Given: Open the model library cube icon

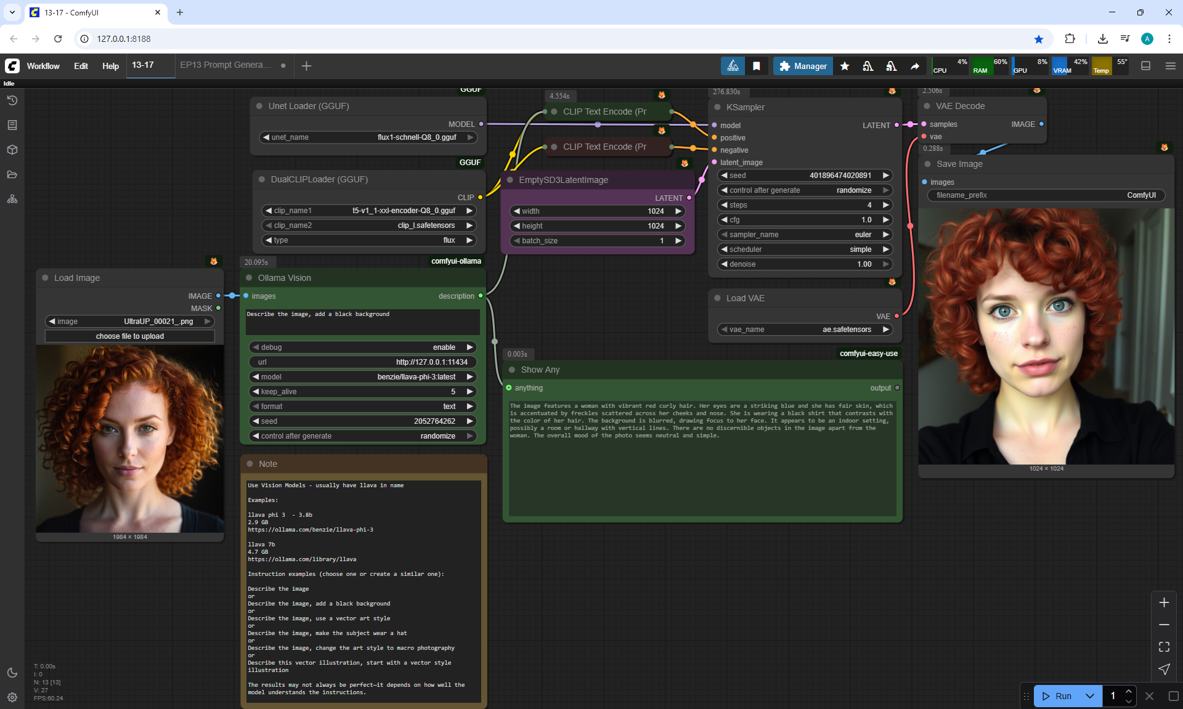Looking at the screenshot, I should pos(12,150).
